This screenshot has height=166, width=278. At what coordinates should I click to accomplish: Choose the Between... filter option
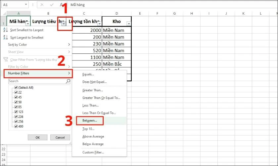tap(90, 121)
